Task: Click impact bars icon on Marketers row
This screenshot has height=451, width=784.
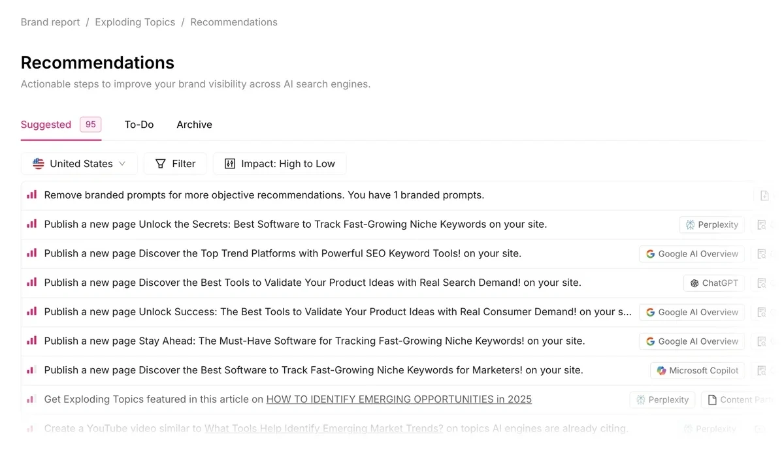Action: 31,369
